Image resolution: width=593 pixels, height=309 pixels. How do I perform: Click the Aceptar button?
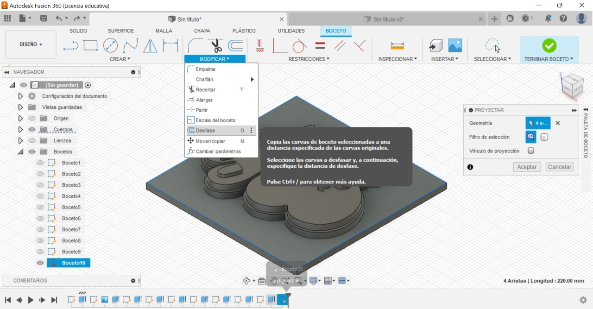[x=527, y=167]
